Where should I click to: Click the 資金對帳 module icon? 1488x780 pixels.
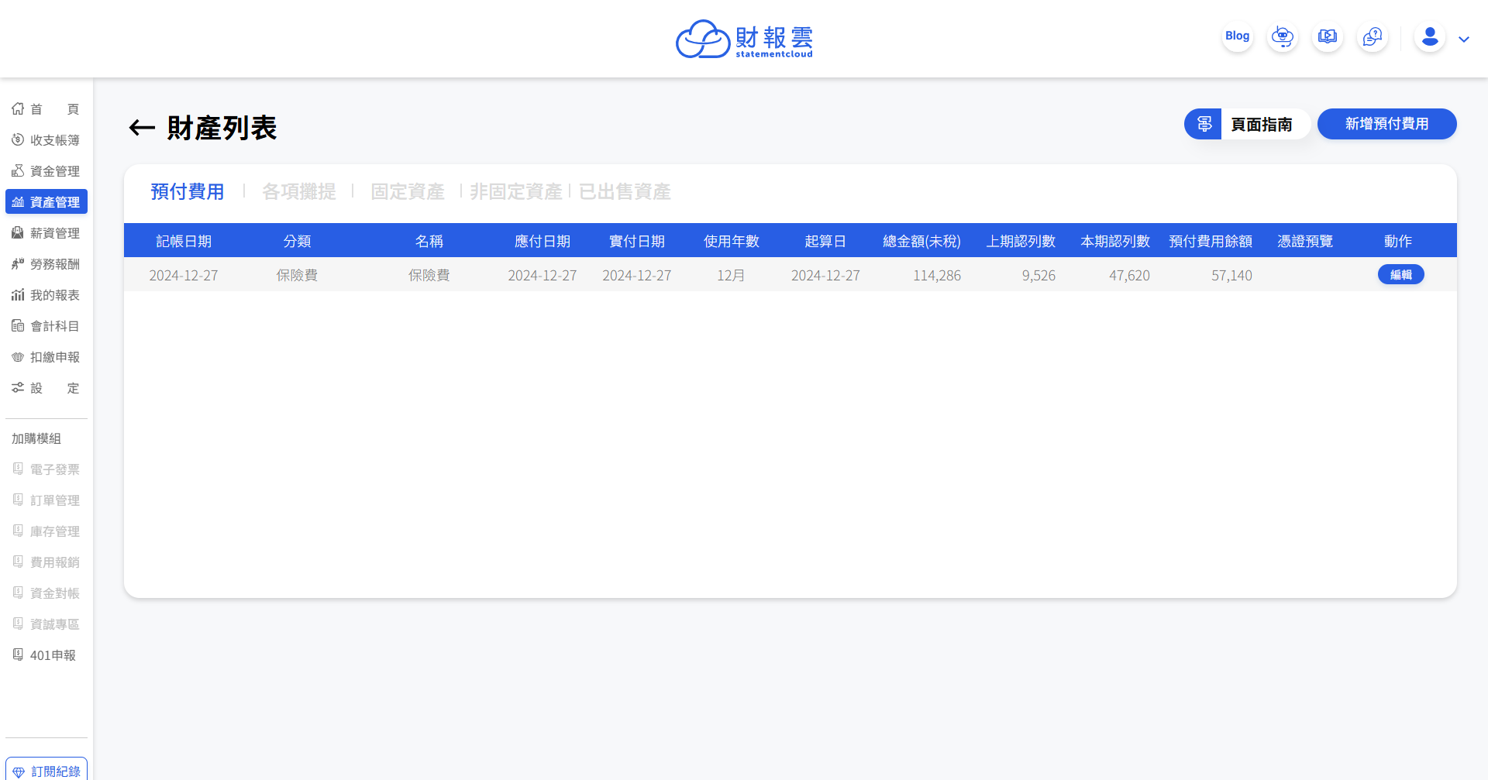[18, 593]
